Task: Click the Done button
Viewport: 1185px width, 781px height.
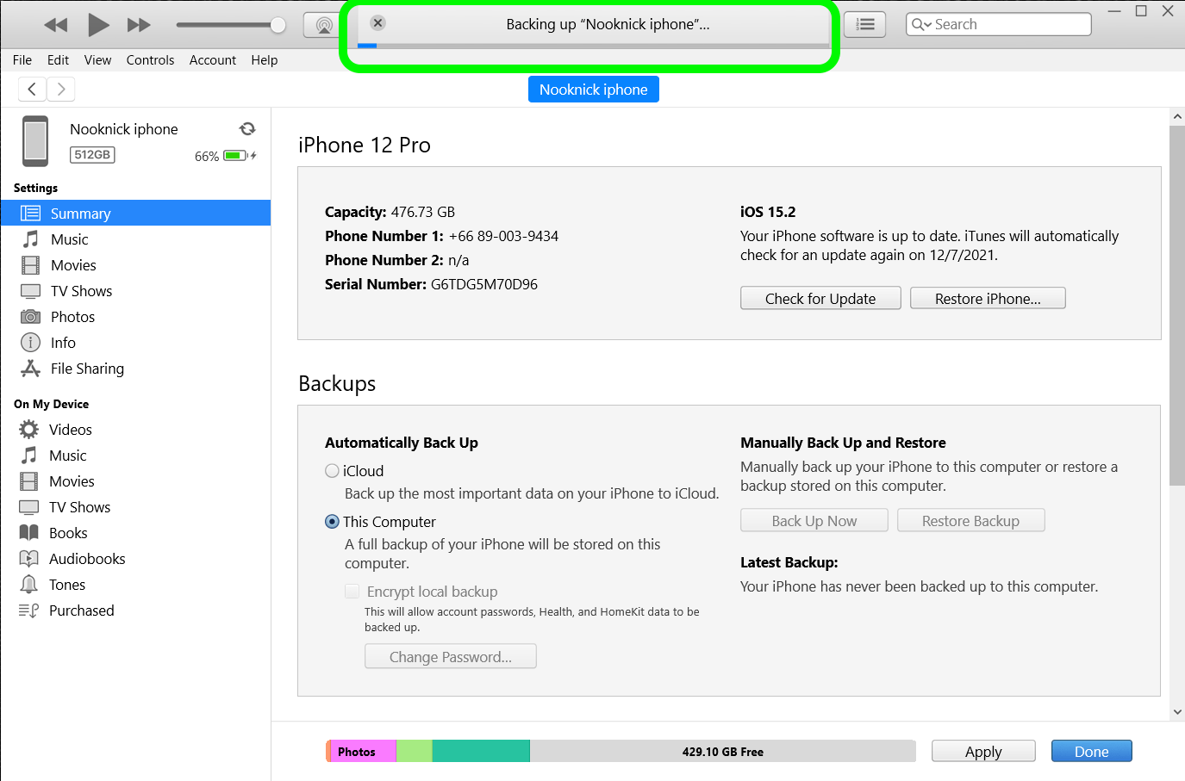Action: coord(1090,752)
